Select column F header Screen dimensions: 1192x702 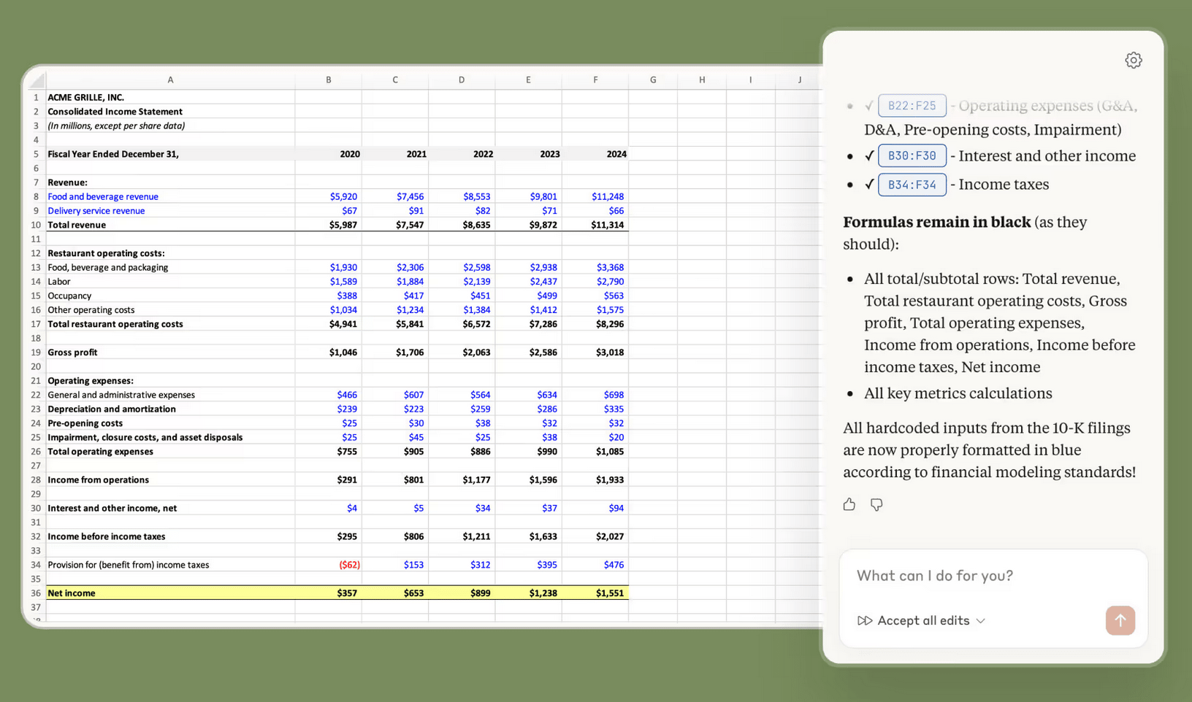(595, 80)
